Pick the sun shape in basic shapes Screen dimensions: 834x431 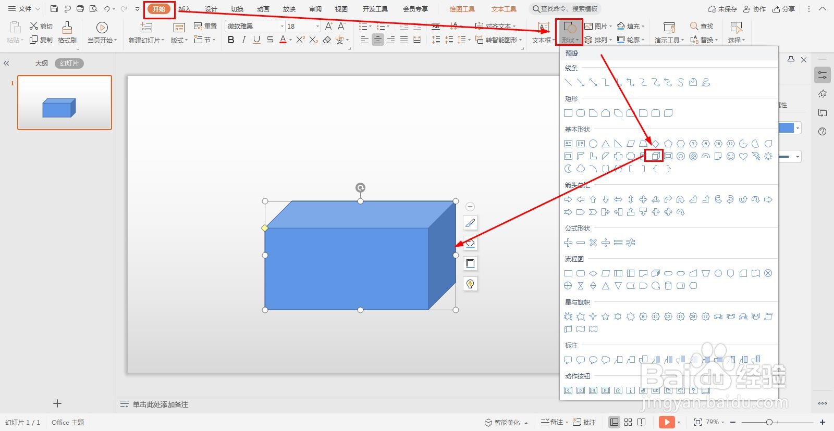pos(768,156)
